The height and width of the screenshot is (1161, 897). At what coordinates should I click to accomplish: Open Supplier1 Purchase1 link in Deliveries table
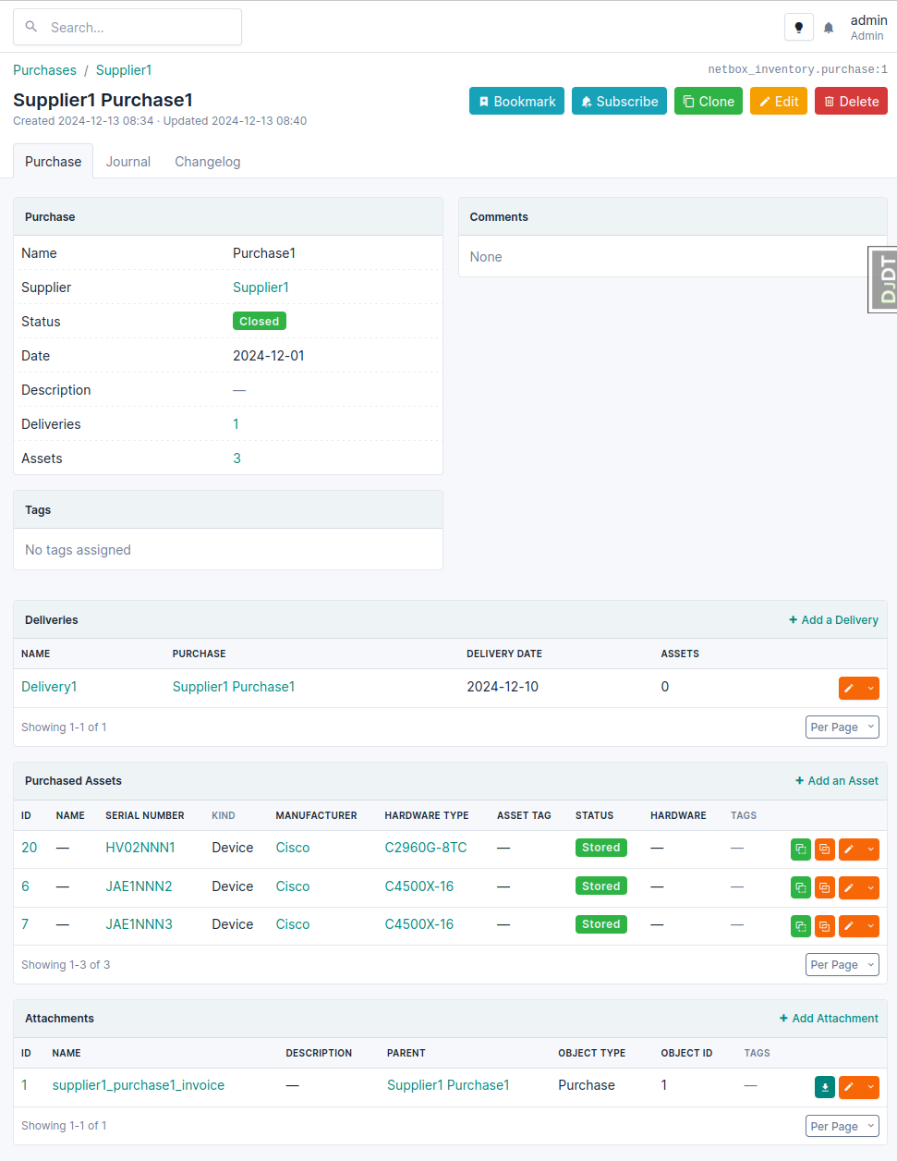[x=234, y=687]
